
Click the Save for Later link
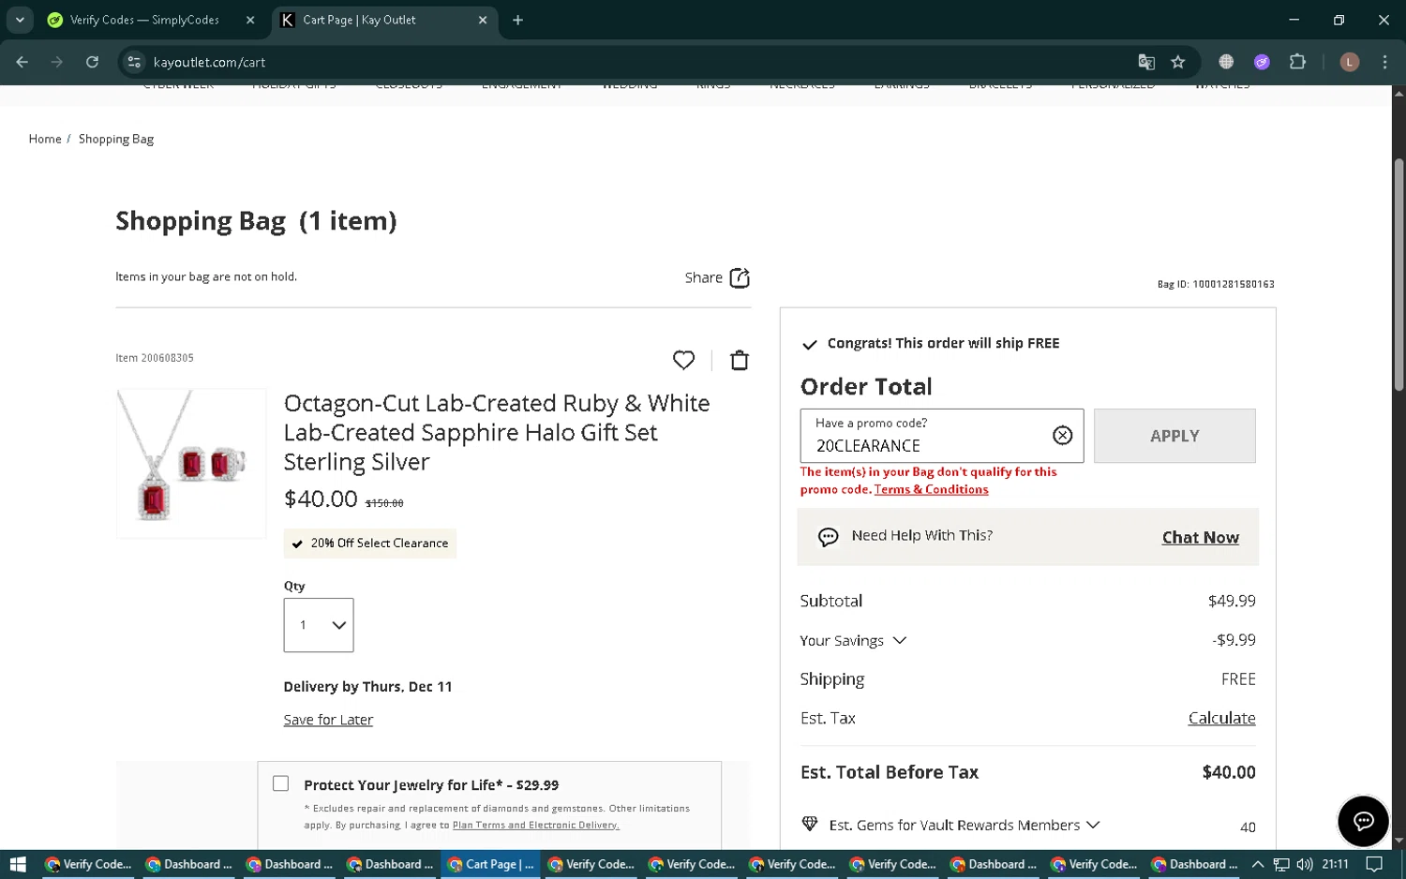328,720
